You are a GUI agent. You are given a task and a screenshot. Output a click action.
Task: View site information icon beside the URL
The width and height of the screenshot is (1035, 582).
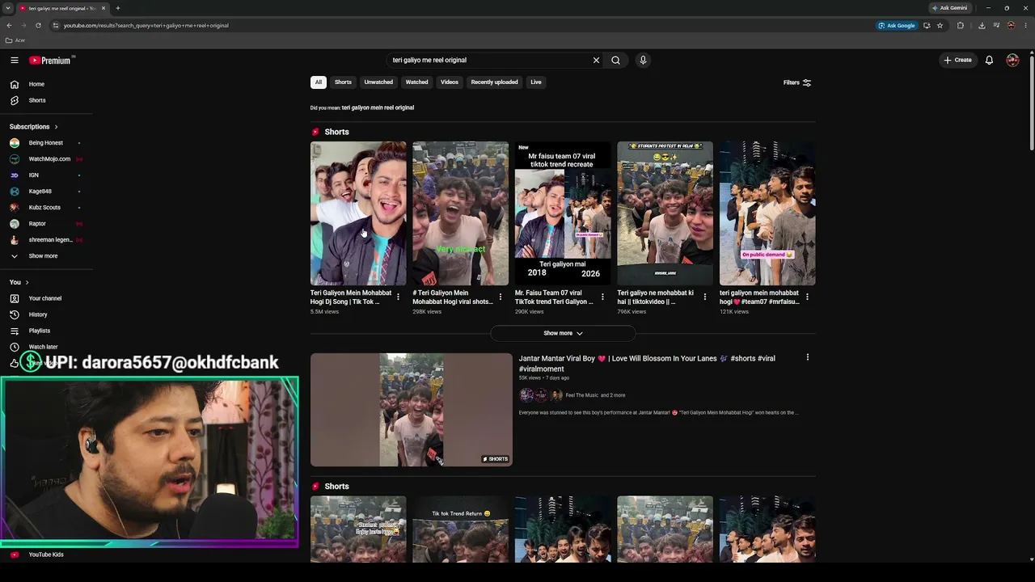56,25
